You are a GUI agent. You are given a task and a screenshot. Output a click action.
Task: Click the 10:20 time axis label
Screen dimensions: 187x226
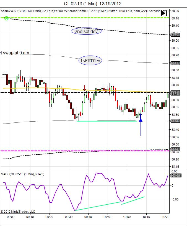tap(166, 217)
